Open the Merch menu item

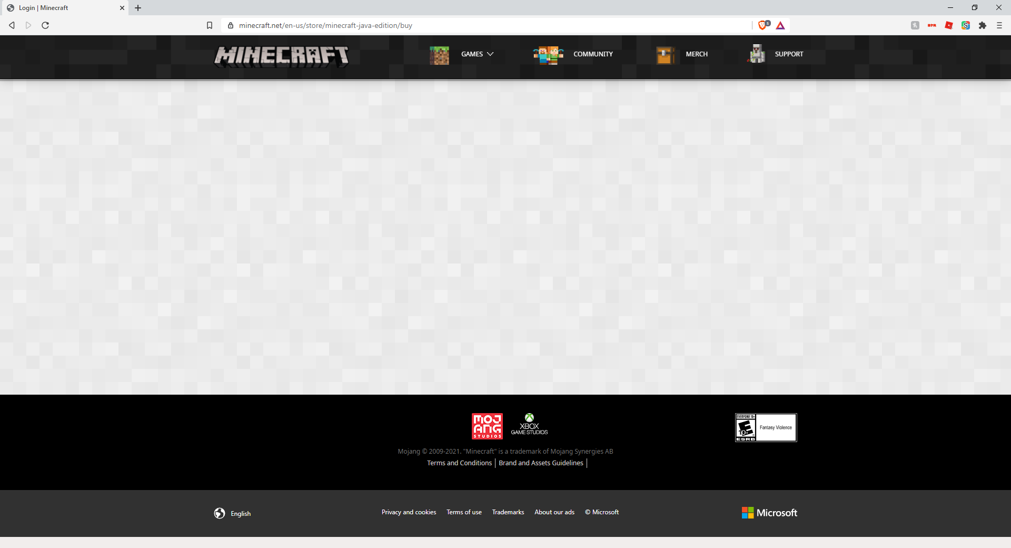[697, 54]
